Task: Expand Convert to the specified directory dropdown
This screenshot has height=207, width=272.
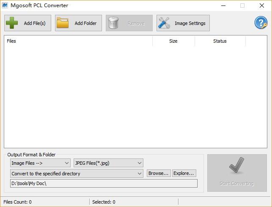Action: click(x=77, y=173)
